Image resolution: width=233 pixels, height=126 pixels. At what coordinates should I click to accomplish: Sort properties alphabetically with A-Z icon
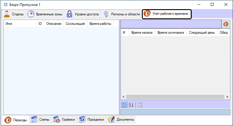pyautogui.click(x=131, y=105)
